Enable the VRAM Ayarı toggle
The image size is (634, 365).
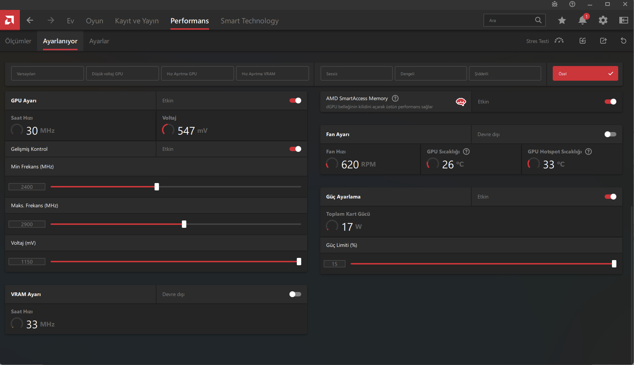(295, 294)
